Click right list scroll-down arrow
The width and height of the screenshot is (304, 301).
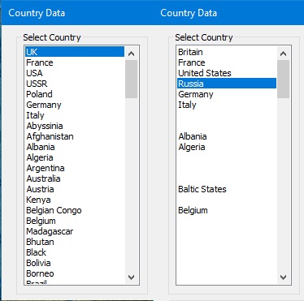tap(284, 277)
